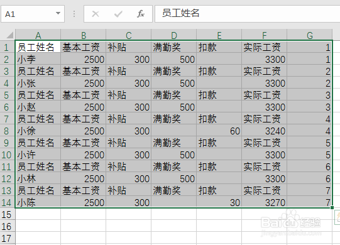
Task: Select column F header
Action: point(265,35)
